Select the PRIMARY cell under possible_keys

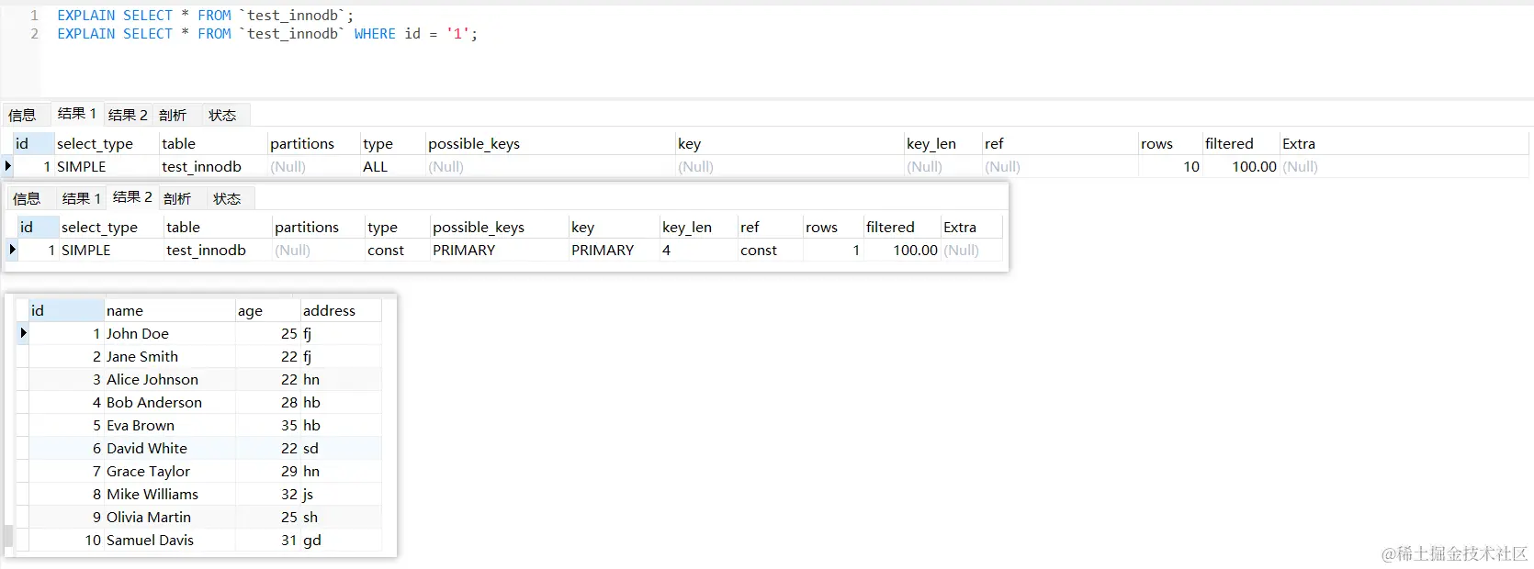(x=500, y=250)
